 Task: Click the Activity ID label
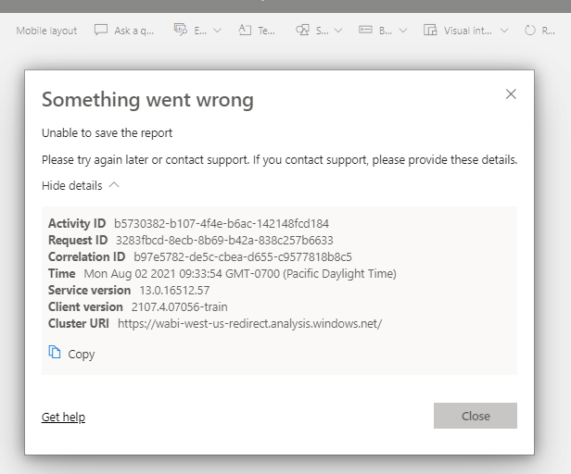click(x=77, y=223)
